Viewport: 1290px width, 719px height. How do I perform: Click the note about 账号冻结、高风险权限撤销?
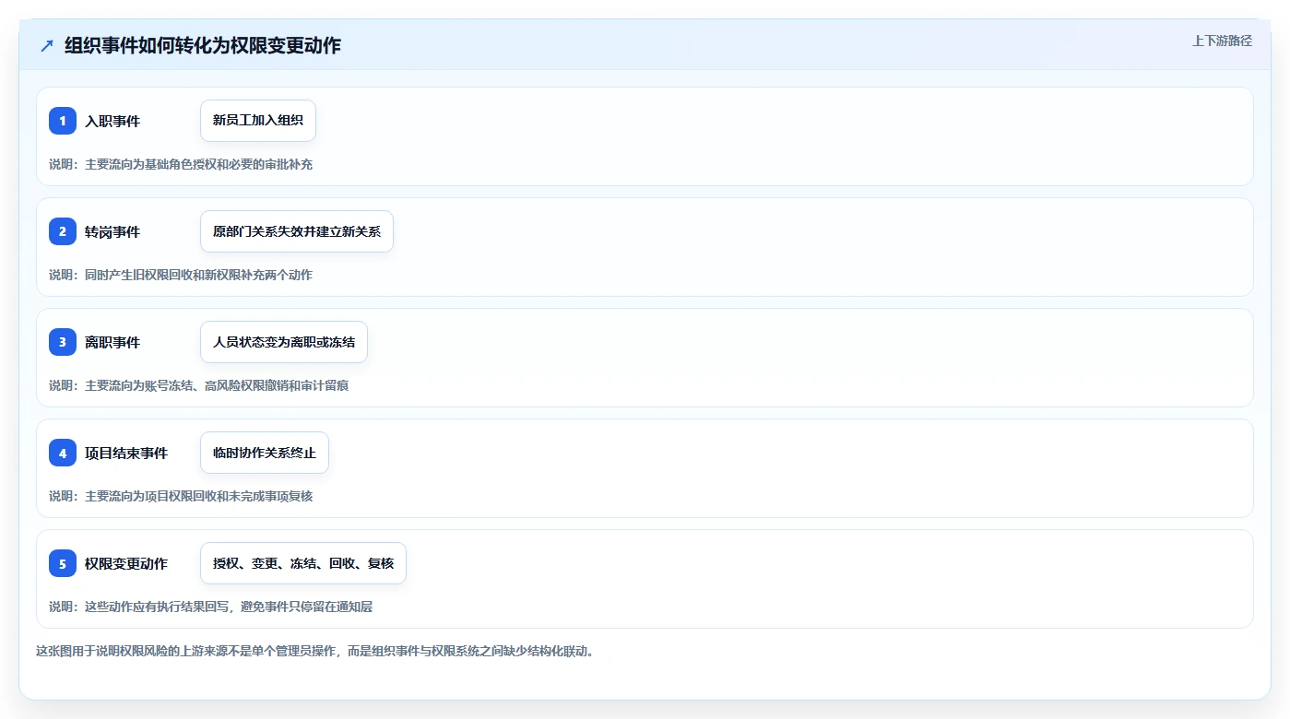(x=199, y=385)
